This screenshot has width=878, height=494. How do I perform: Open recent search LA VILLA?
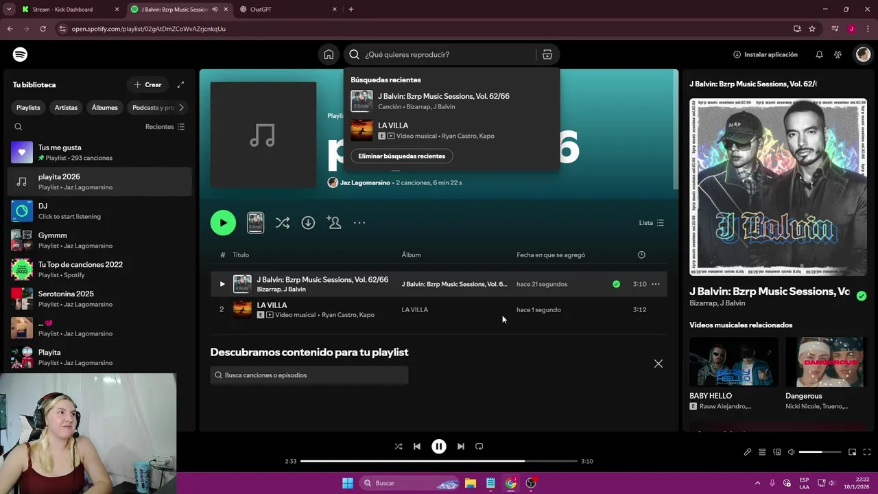(x=451, y=130)
